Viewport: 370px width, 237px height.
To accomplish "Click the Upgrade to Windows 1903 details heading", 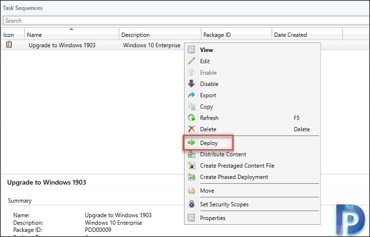I will 46,182.
